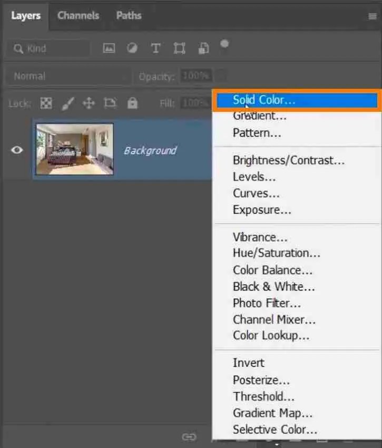Lock all padlock icon
The image size is (382, 448).
tap(132, 103)
